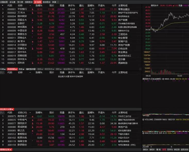Select the 临时条件股 tab
Screen dimensions: 189x152
(31, 69)
